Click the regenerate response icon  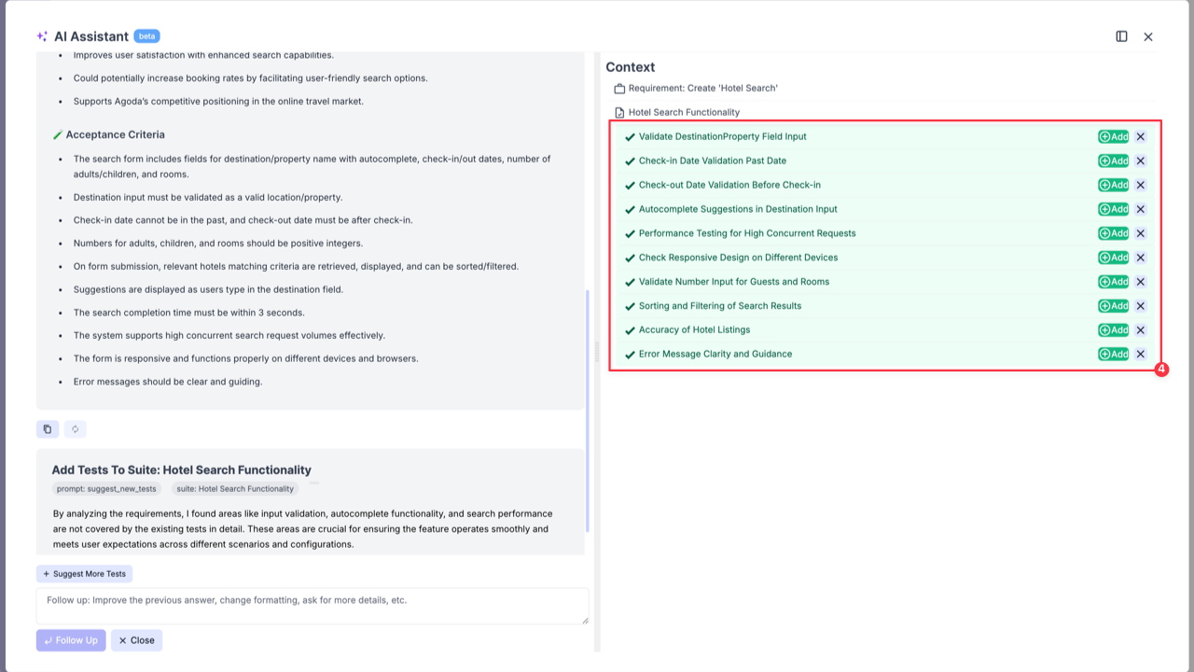click(x=76, y=428)
